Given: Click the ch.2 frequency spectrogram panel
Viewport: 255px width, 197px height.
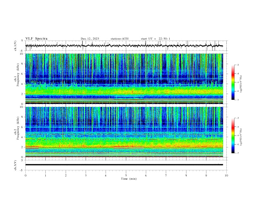Looking at the screenshot, I should coord(124,132).
